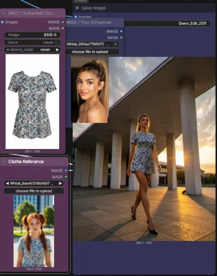Screen dimensions: 217x276
Task: Select previous file before Whisk_6ae40318d4b17 with left arrow
Action: (7, 183)
